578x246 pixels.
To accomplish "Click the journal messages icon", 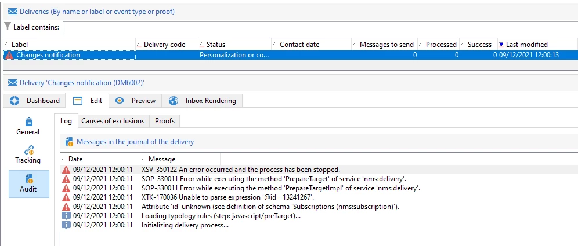I will point(69,142).
